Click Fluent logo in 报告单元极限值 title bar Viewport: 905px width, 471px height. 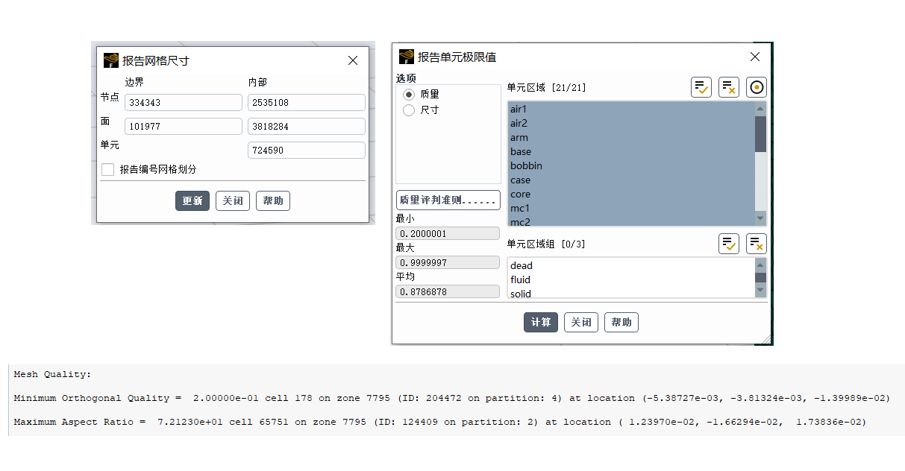[x=407, y=57]
